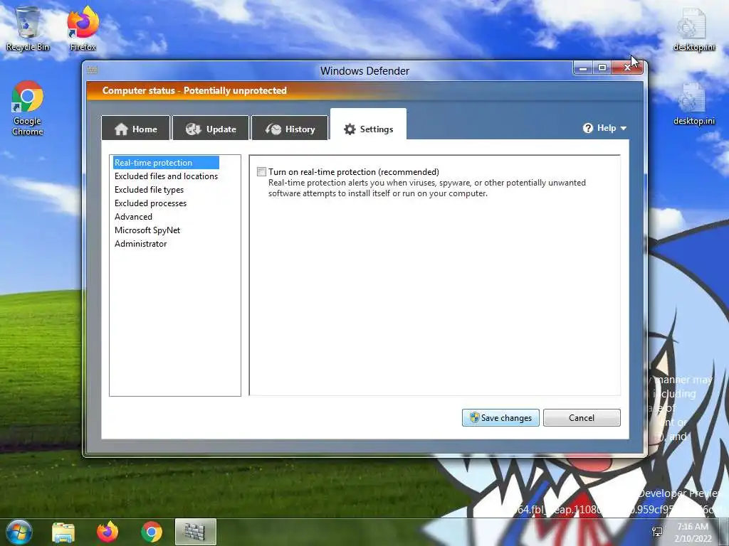This screenshot has height=546, width=729.
Task: Select the Firefox desktop shortcut
Action: point(83,28)
